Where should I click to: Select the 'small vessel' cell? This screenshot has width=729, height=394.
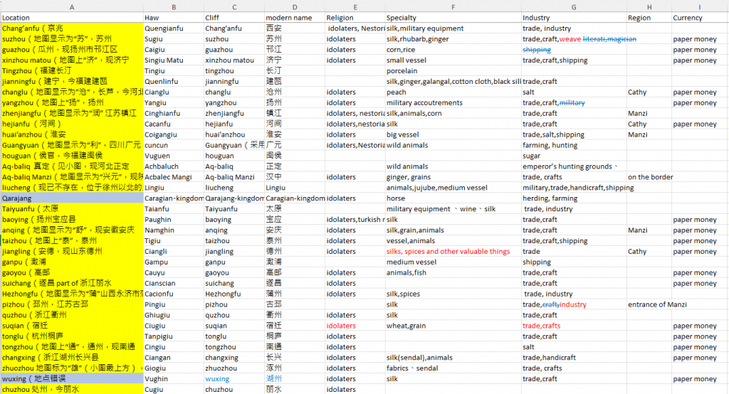tap(453, 60)
